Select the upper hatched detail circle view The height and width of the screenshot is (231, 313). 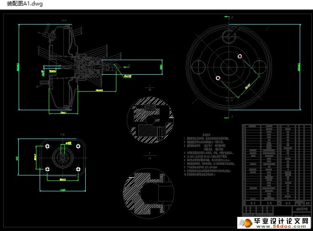click(x=151, y=118)
